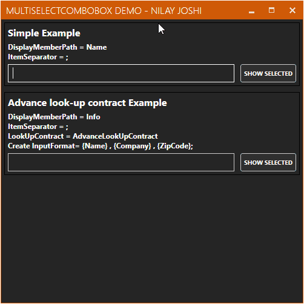Screen dimensions: 304x304
Task: Click the Create InputFormat description line
Action: click(101, 146)
